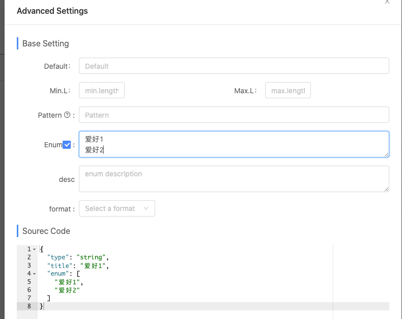This screenshot has width=402, height=319.
Task: Close the Advanced Settings dialog
Action: coord(387,2)
